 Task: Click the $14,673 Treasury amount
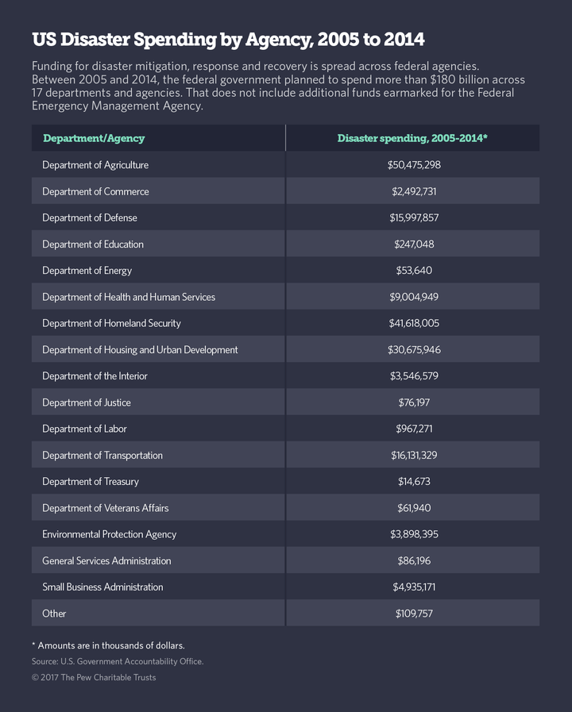(414, 481)
